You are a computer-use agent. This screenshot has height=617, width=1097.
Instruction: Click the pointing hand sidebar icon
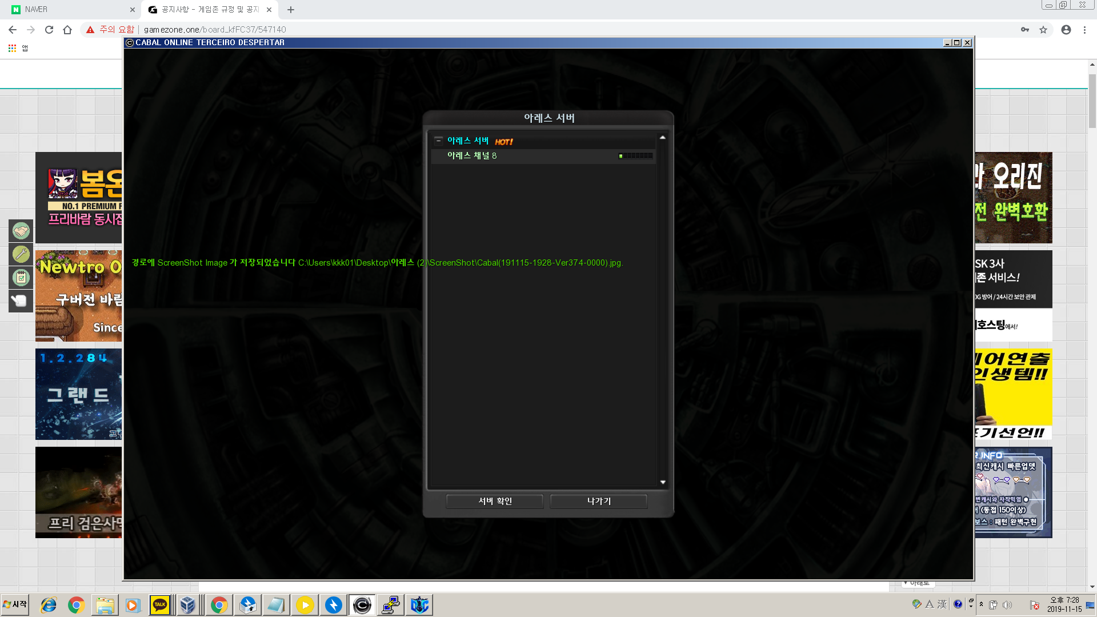(21, 301)
